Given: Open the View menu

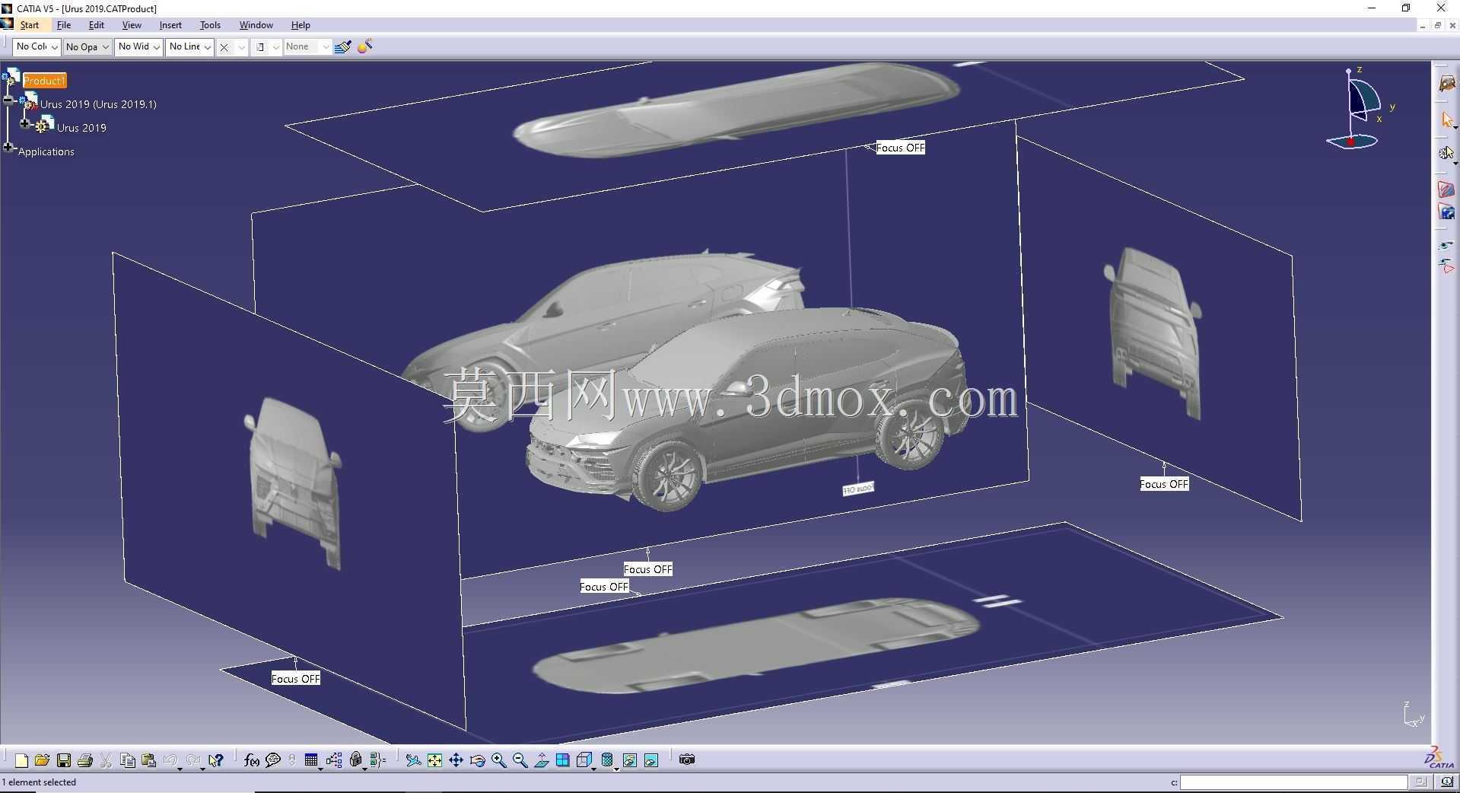Looking at the screenshot, I should 132,25.
